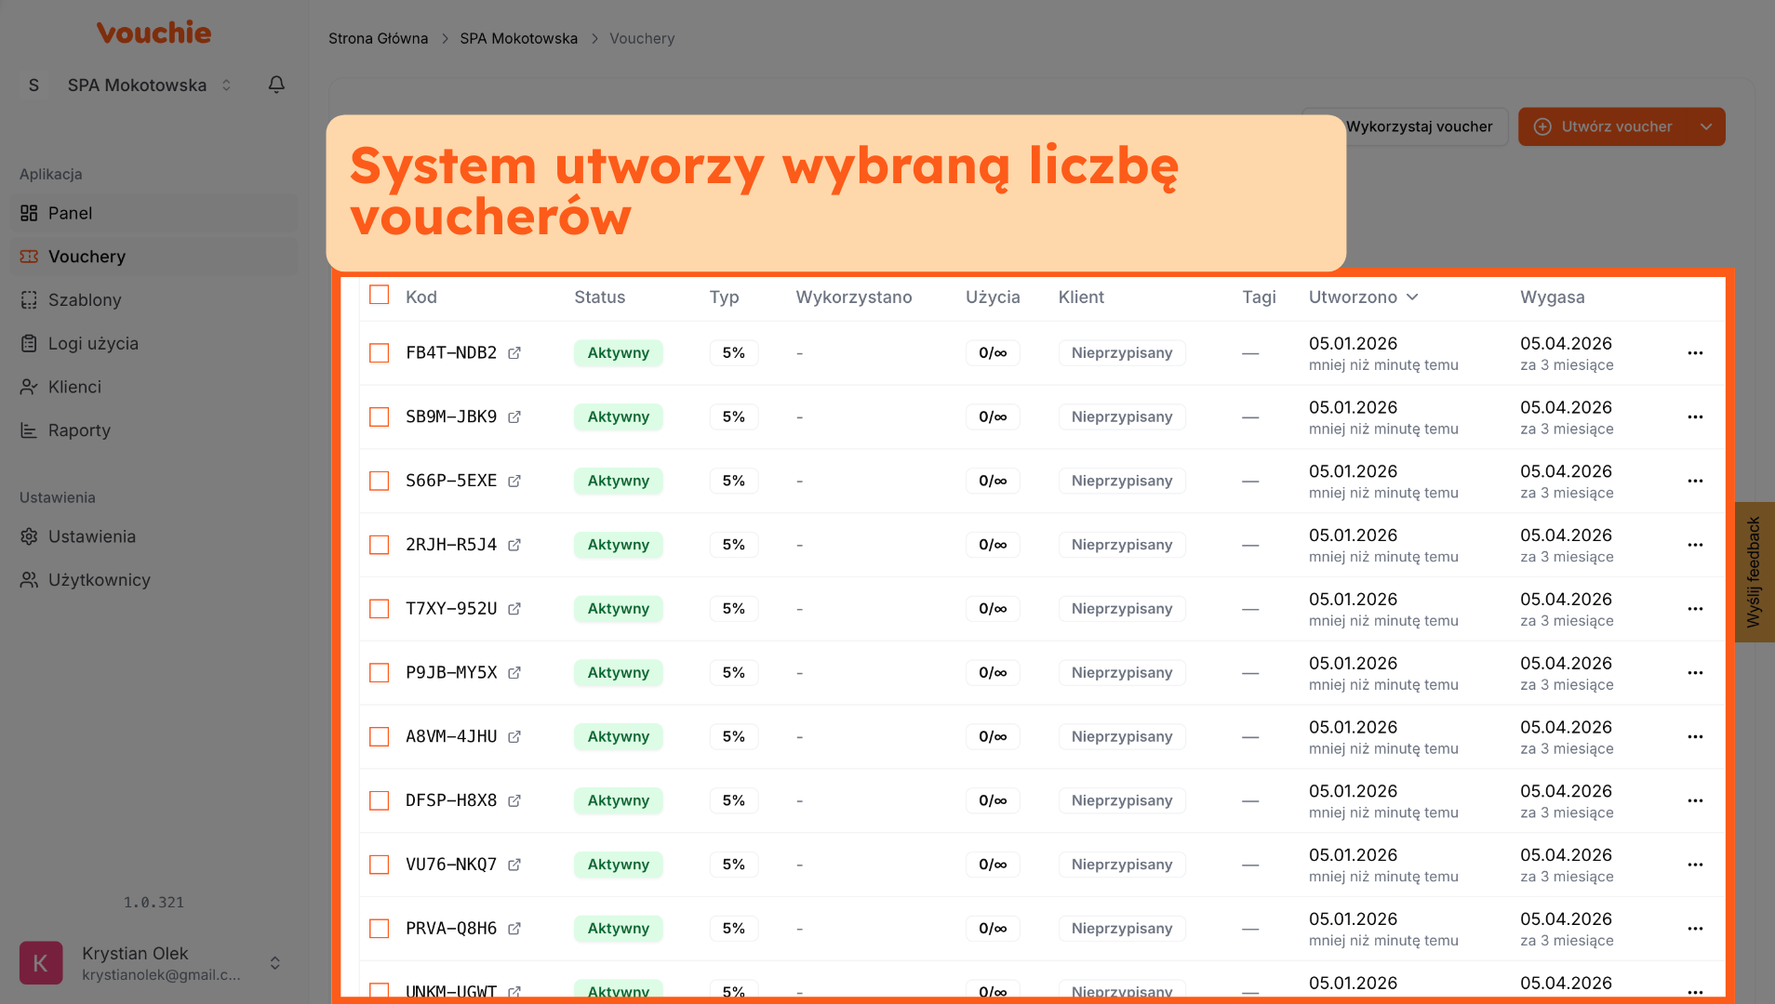The image size is (1775, 1004).
Task: Tick the select-all checkbox in table header
Action: (x=379, y=296)
